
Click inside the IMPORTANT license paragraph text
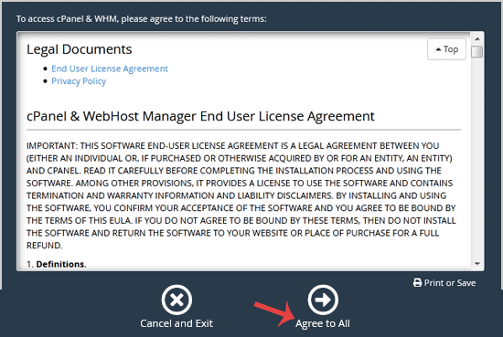241,195
